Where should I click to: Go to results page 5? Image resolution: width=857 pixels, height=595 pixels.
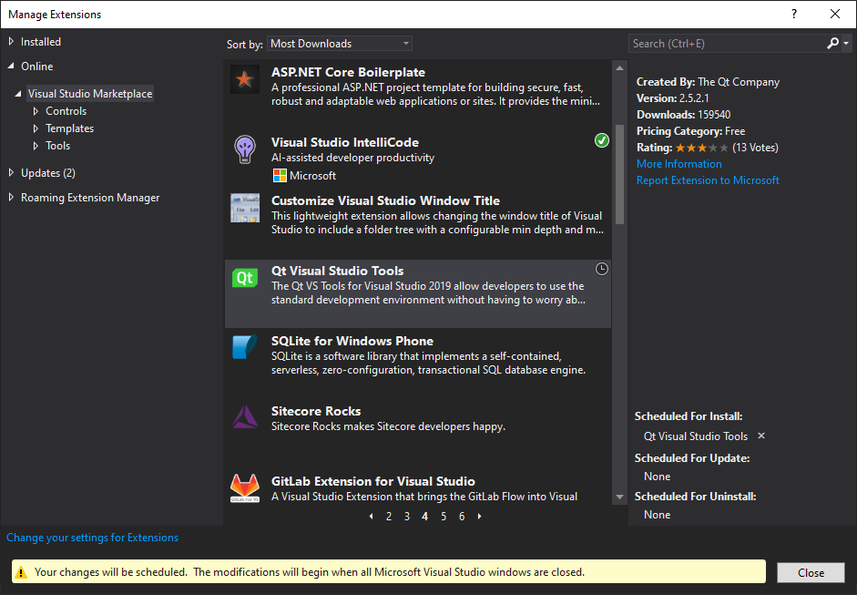pyautogui.click(x=444, y=517)
